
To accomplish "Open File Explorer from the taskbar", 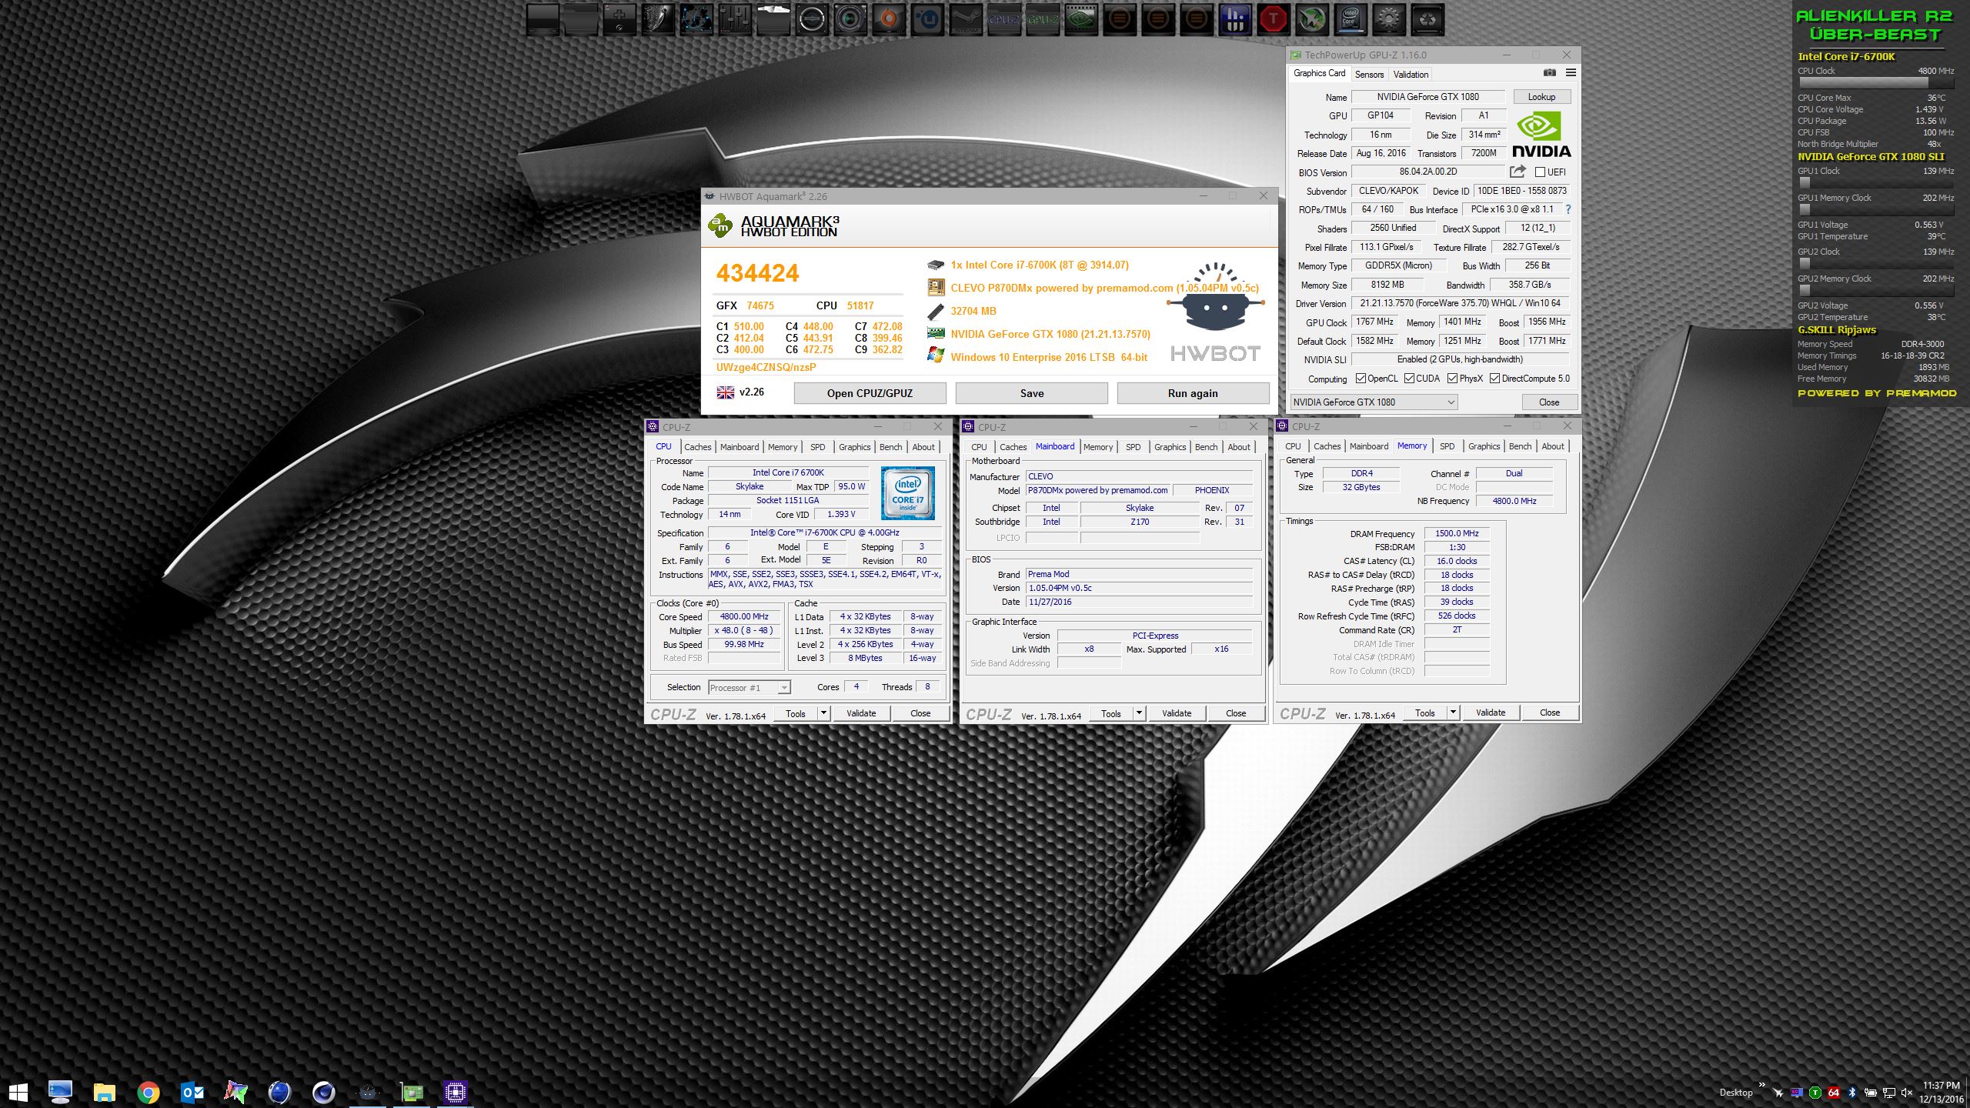I will click(105, 1092).
